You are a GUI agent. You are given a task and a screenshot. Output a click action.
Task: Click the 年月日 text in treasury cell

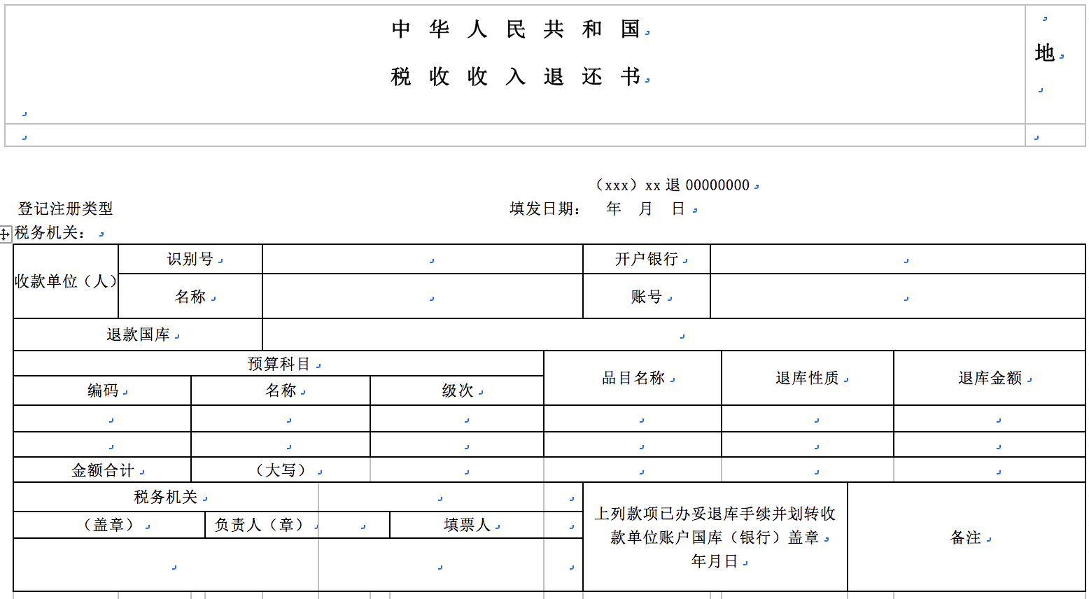(715, 561)
